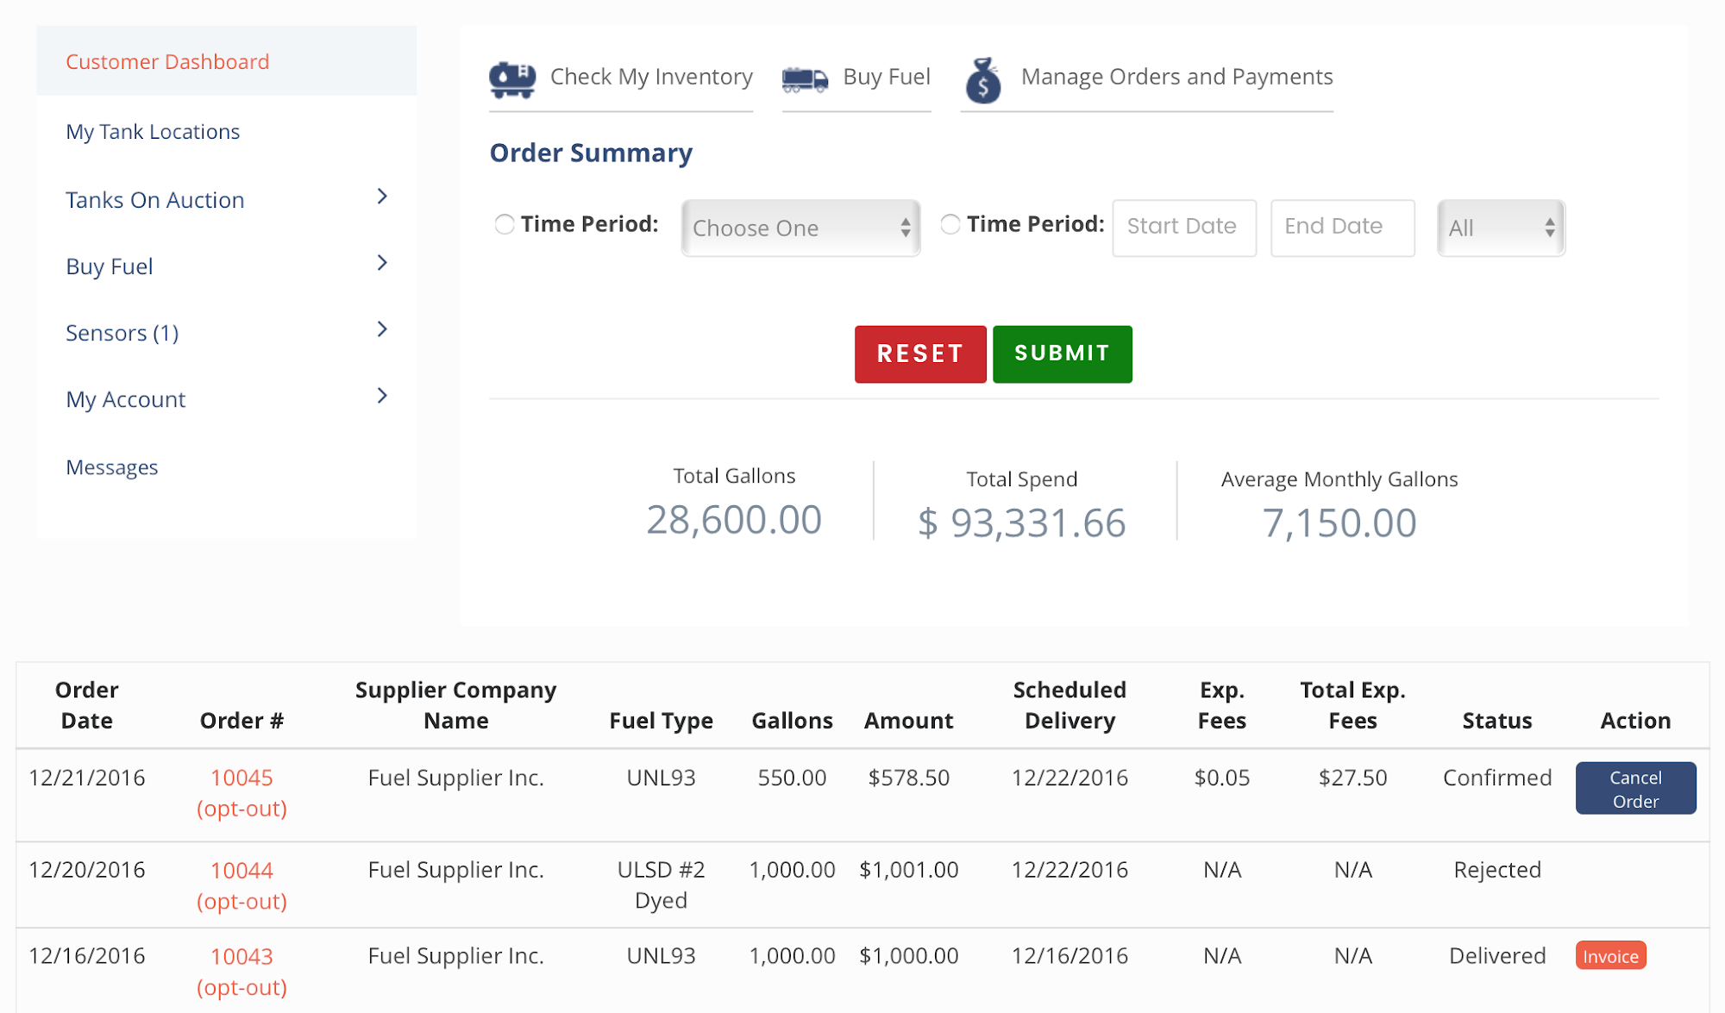Click the delivery truck Buy Fuel icon
Image resolution: width=1725 pixels, height=1013 pixels.
805,79
